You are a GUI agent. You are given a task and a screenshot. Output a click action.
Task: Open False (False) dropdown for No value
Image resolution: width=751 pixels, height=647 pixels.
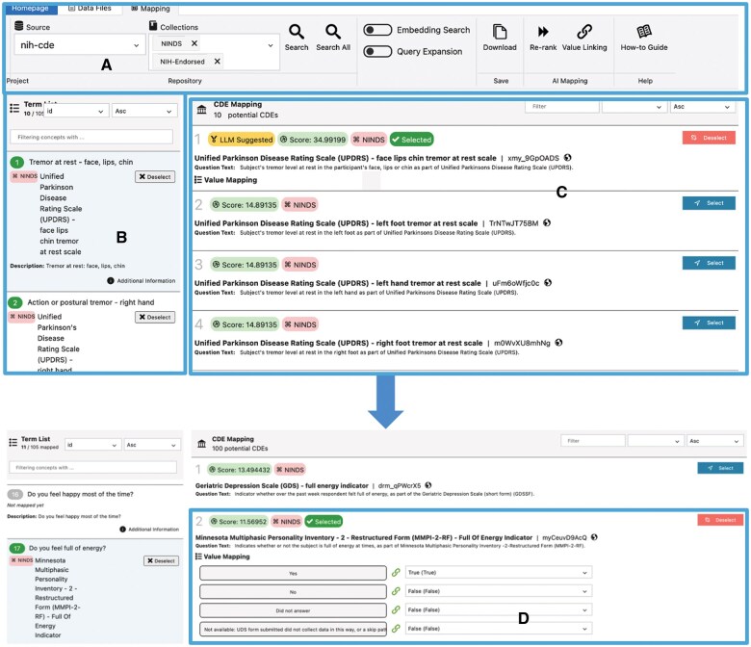[499, 591]
